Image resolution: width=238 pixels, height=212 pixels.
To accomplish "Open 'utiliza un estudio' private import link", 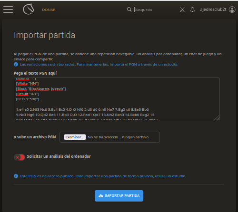I will [170, 176].
